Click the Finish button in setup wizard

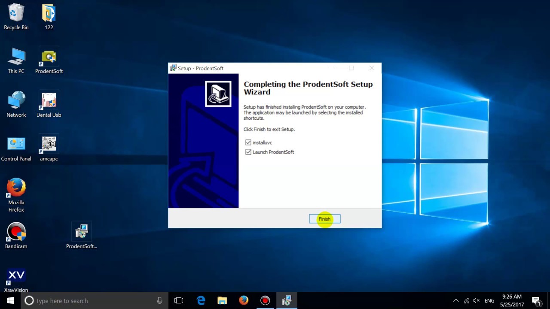pyautogui.click(x=324, y=219)
